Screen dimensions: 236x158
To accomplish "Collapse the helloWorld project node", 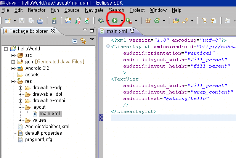I will [x=6, y=49].
